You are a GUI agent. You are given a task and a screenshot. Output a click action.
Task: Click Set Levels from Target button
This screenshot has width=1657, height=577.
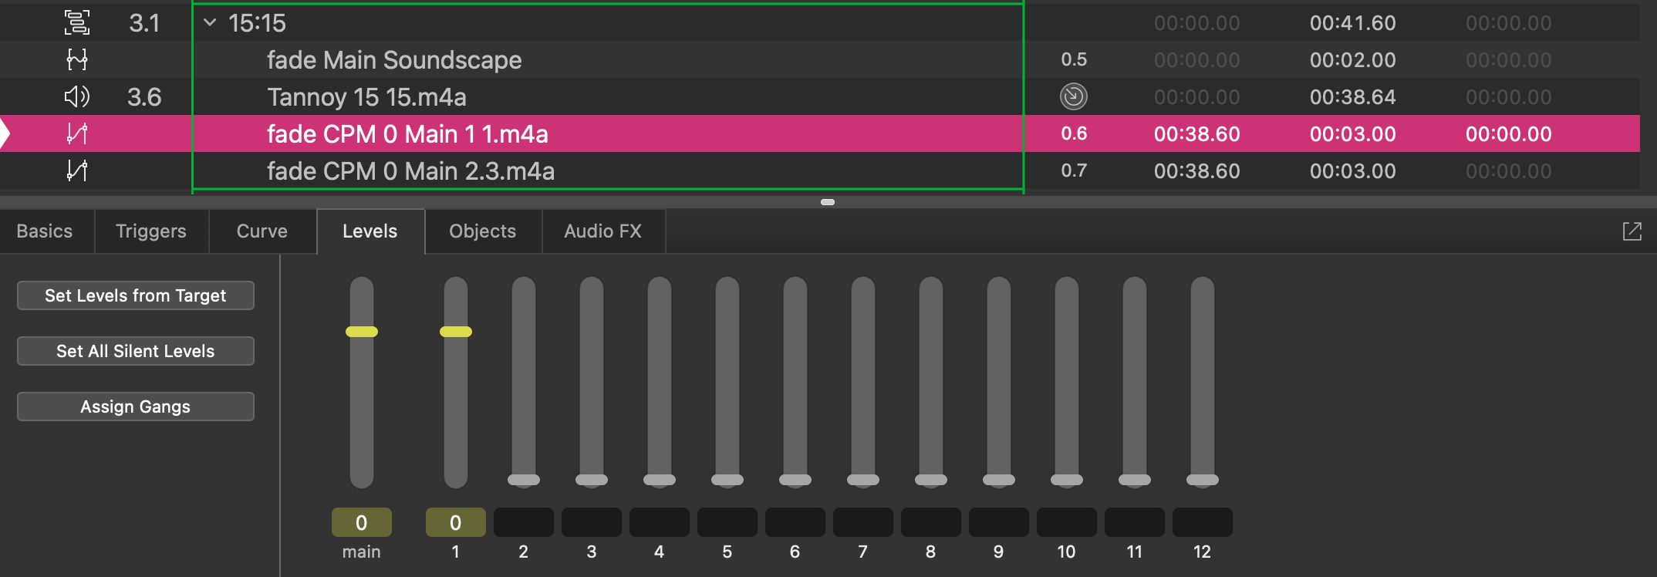coord(136,295)
